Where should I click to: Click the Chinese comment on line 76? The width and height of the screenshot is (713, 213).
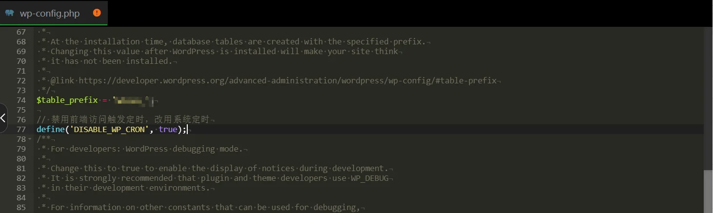[130, 119]
